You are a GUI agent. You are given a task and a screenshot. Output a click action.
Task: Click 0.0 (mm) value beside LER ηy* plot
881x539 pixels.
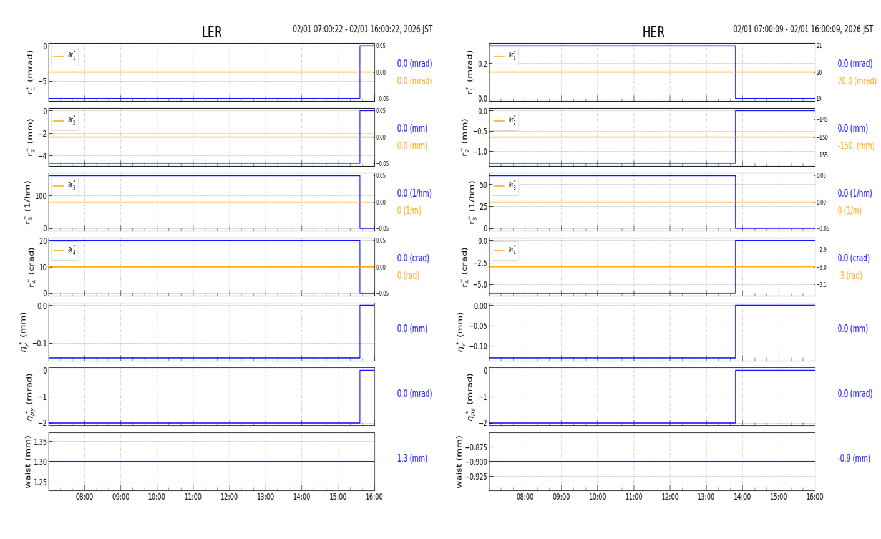point(412,329)
